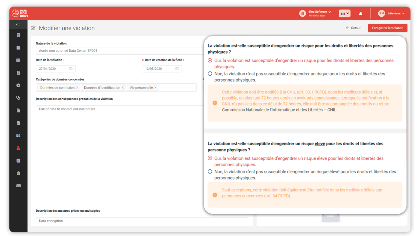The height and width of the screenshot is (236, 420).
Task: Open the language flag dropdown
Action: (x=345, y=13)
